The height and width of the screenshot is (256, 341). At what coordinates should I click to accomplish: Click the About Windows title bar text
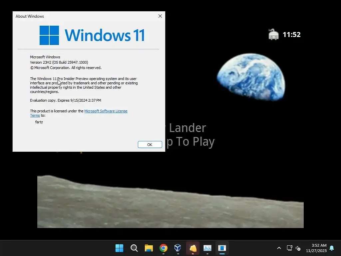[x=30, y=16]
